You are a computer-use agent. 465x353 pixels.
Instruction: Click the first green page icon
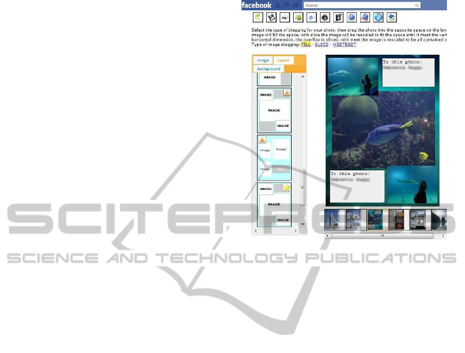258,18
